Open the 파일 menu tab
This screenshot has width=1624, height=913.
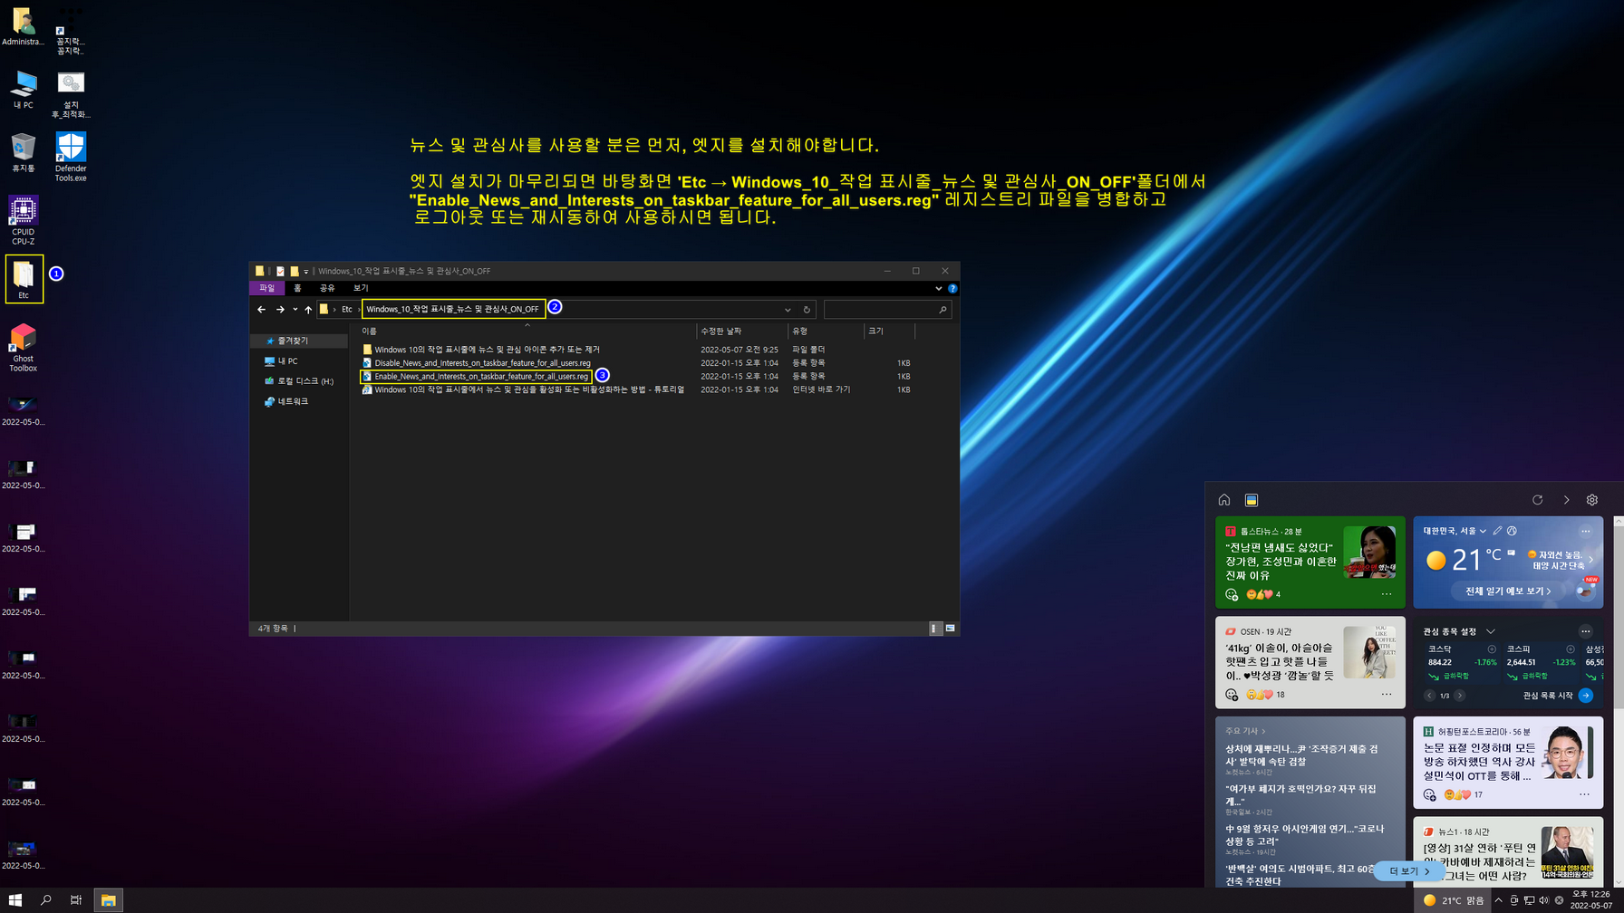tap(266, 288)
